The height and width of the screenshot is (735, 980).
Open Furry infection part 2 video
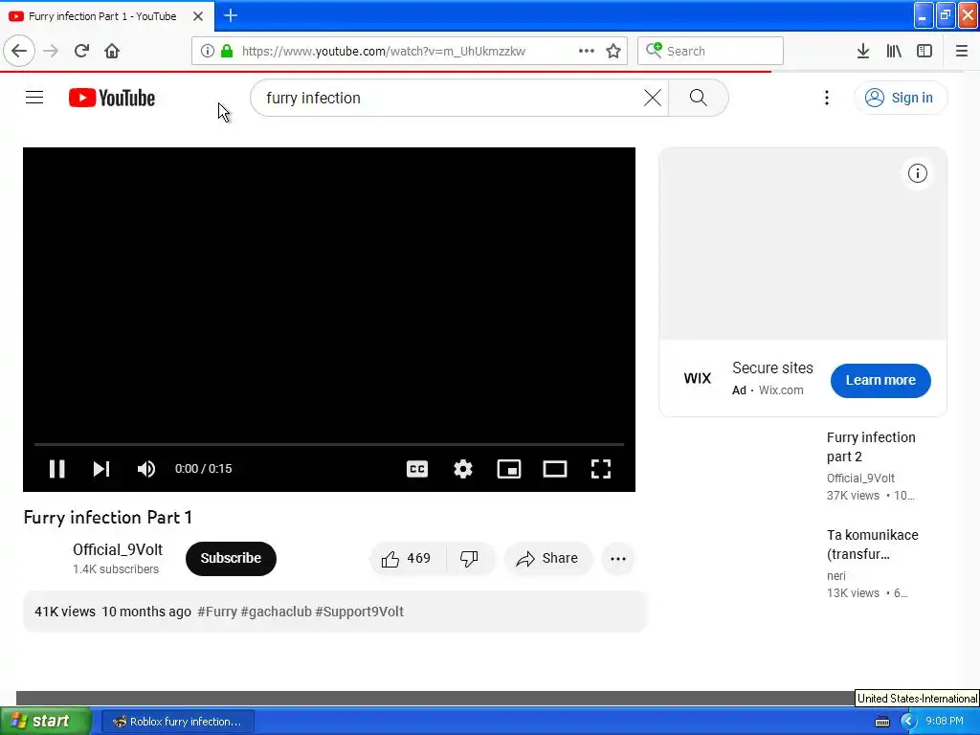pos(871,447)
